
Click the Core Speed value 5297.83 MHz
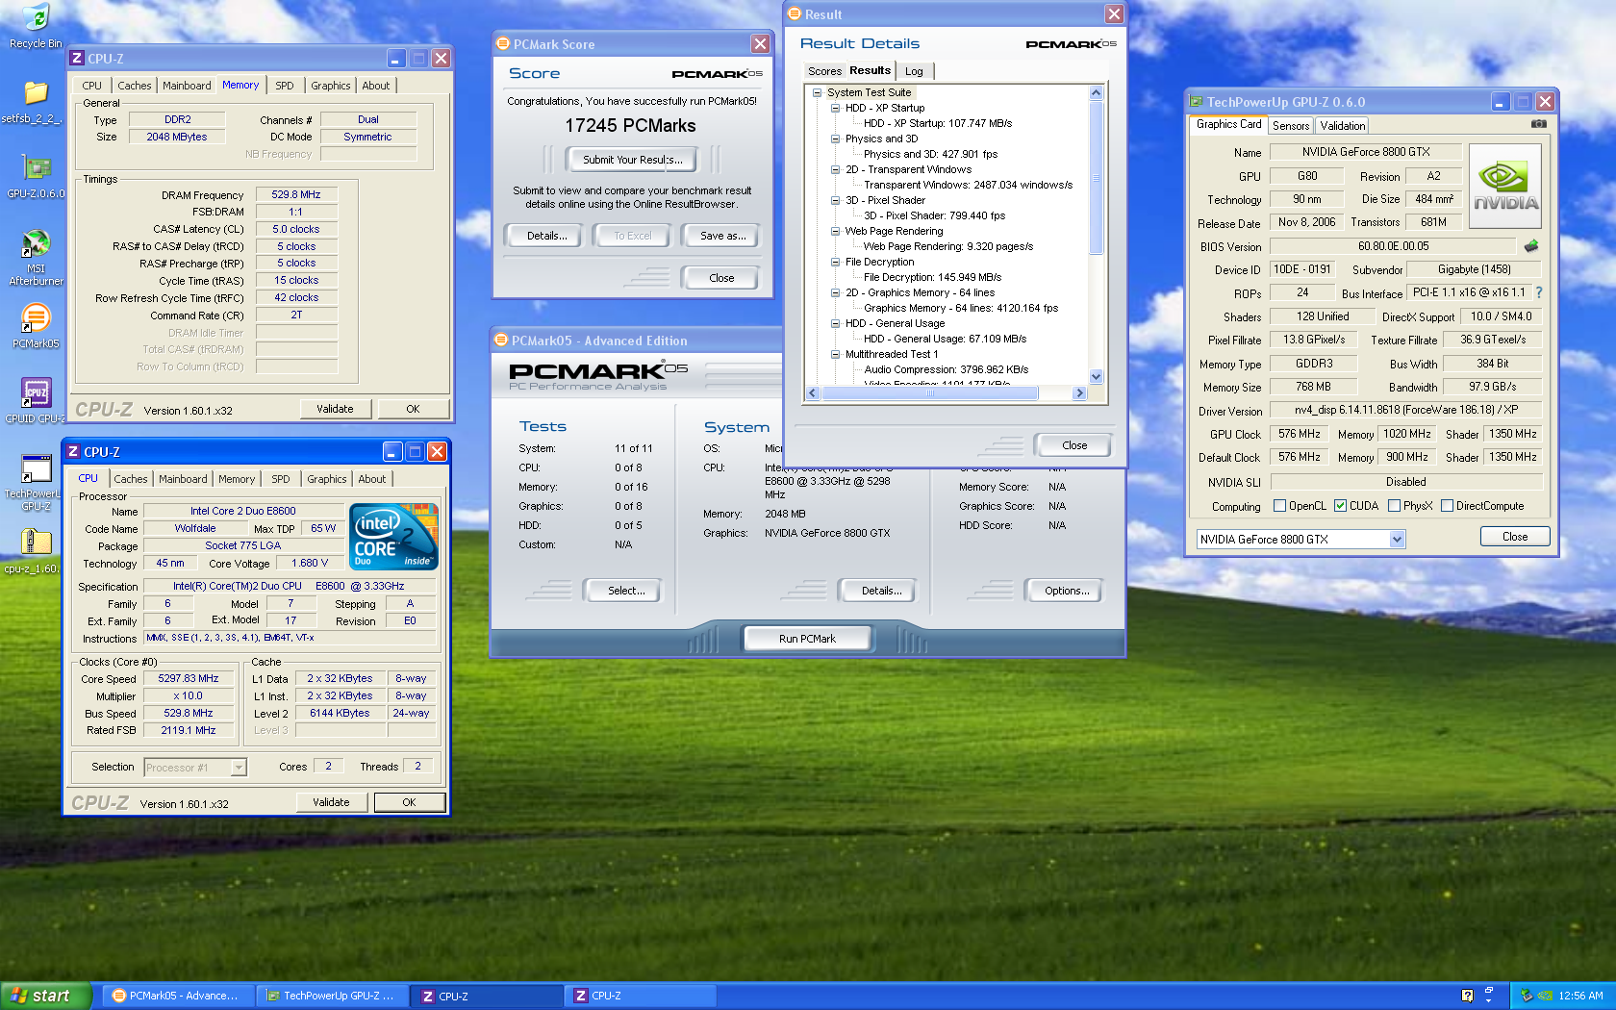click(x=189, y=678)
